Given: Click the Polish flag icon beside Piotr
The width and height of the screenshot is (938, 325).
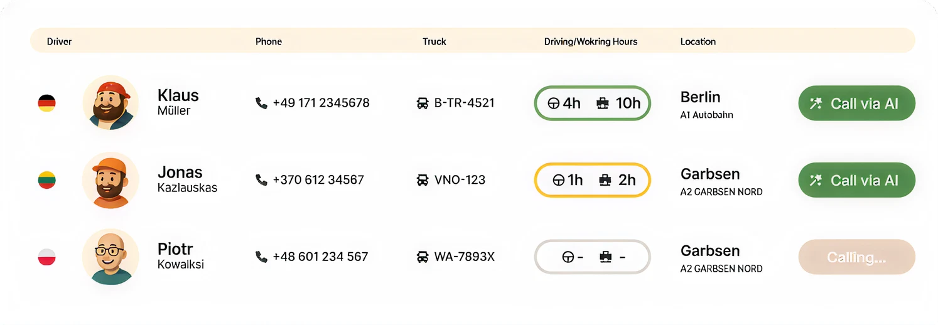Looking at the screenshot, I should tap(46, 257).
